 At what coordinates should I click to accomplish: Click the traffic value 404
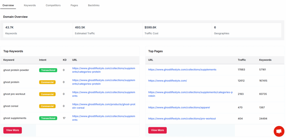coord(240,119)
